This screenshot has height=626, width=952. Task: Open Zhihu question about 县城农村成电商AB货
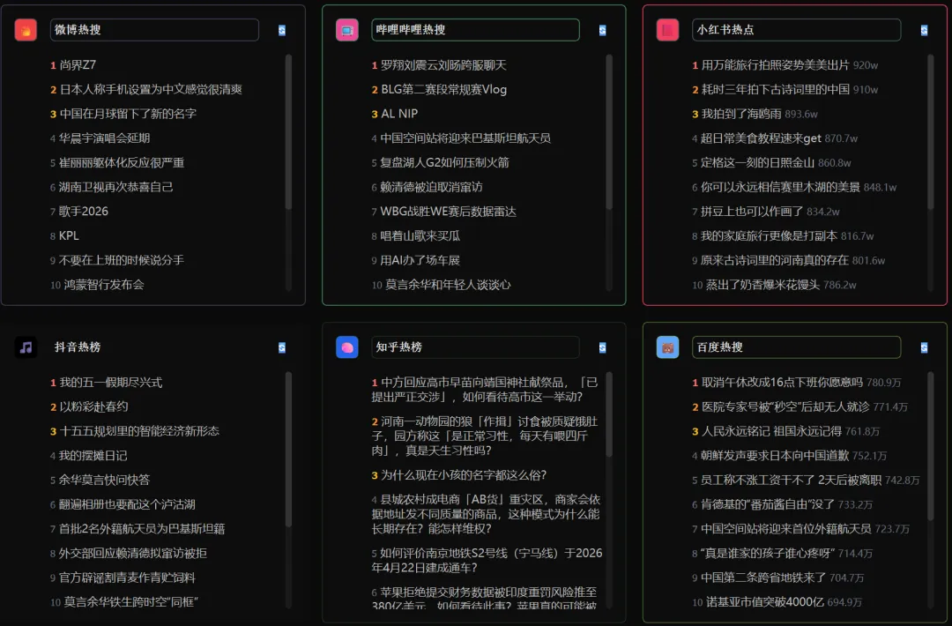click(486, 514)
